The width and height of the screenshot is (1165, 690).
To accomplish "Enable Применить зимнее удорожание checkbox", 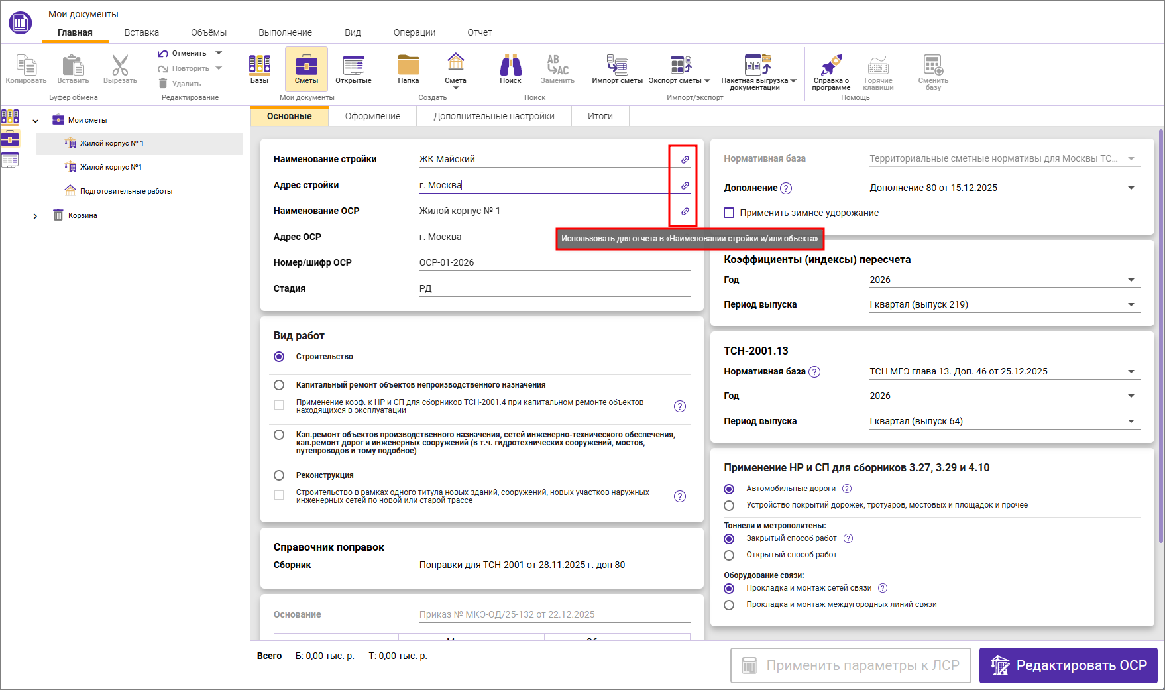I will 729,213.
